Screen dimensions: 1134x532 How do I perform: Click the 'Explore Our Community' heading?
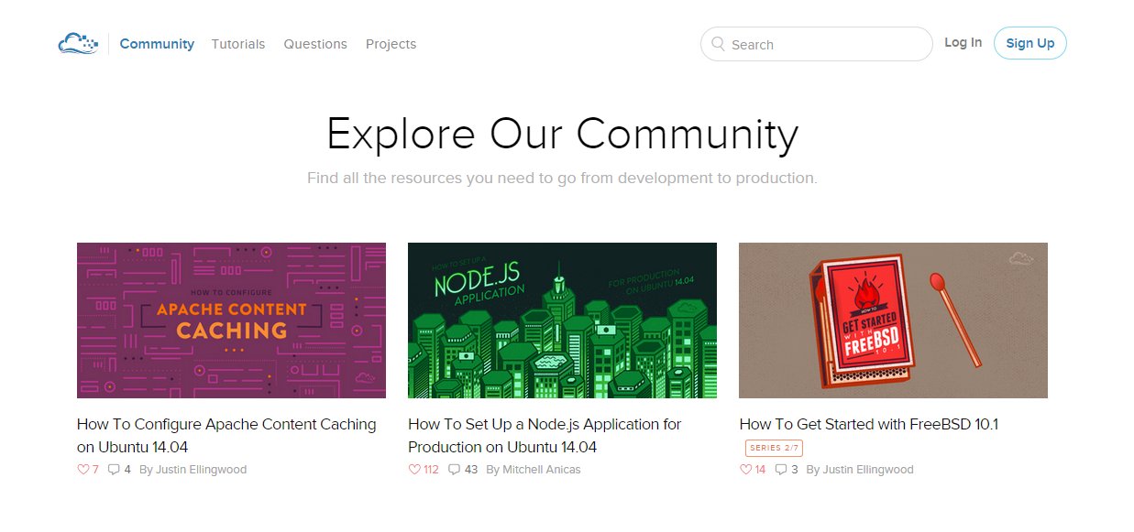[x=563, y=134]
